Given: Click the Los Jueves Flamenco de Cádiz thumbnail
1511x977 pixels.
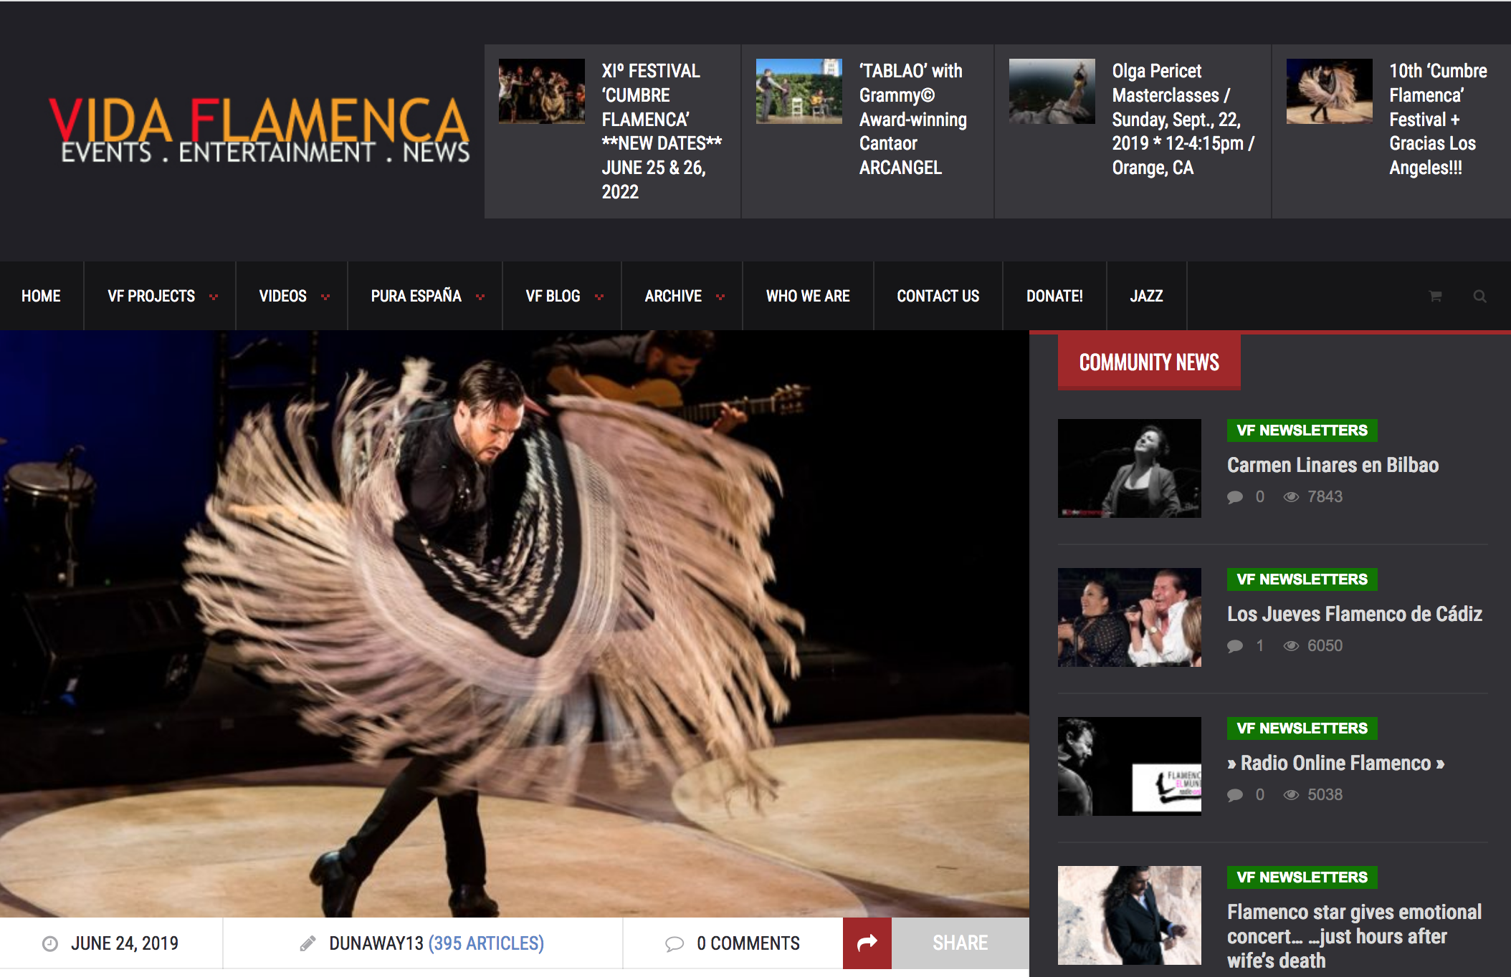Looking at the screenshot, I should tap(1128, 617).
